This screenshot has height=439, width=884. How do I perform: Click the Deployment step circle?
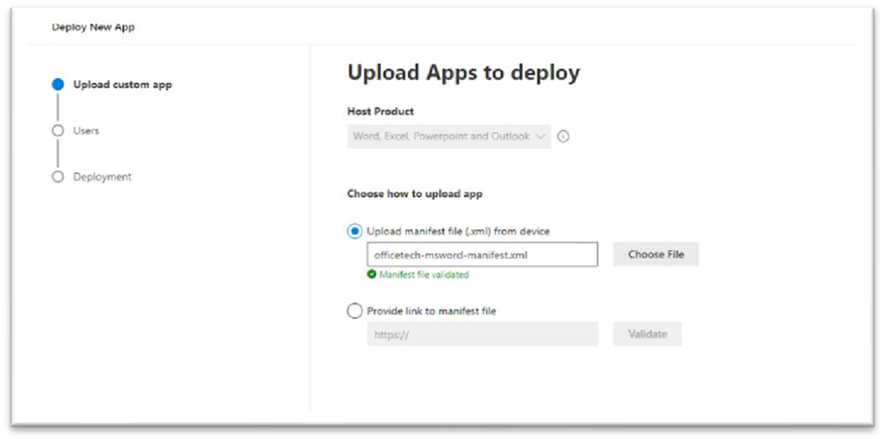57,177
